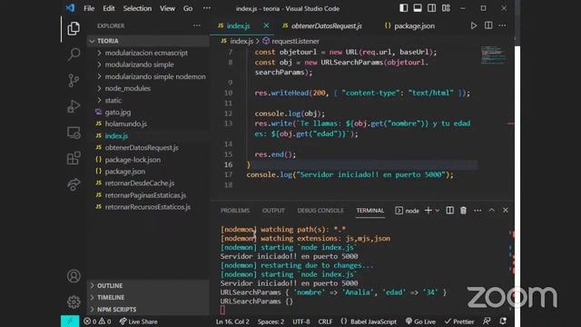Screen dimensions: 581x327
Task: Close the terminal panel
Action: click(x=506, y=210)
